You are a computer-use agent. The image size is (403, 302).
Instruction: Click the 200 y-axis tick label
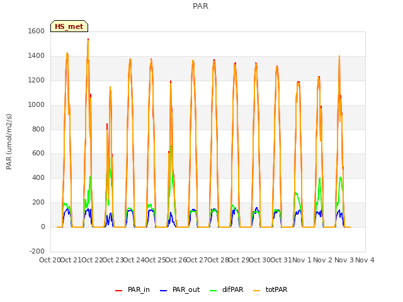(38, 203)
